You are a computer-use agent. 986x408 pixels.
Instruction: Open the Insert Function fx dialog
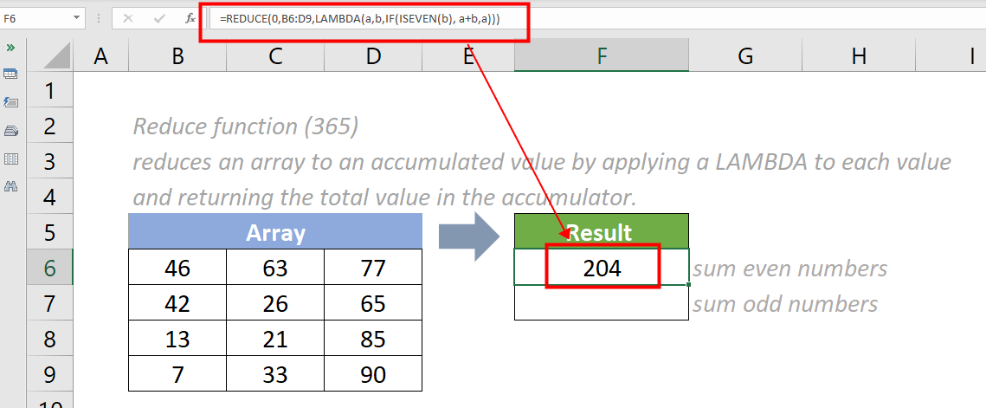[190, 17]
